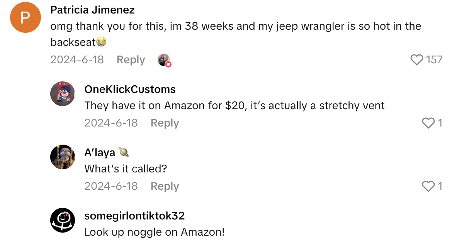
Task: Open OneKlickCustoms' profile avatar
Action: [x=62, y=94]
